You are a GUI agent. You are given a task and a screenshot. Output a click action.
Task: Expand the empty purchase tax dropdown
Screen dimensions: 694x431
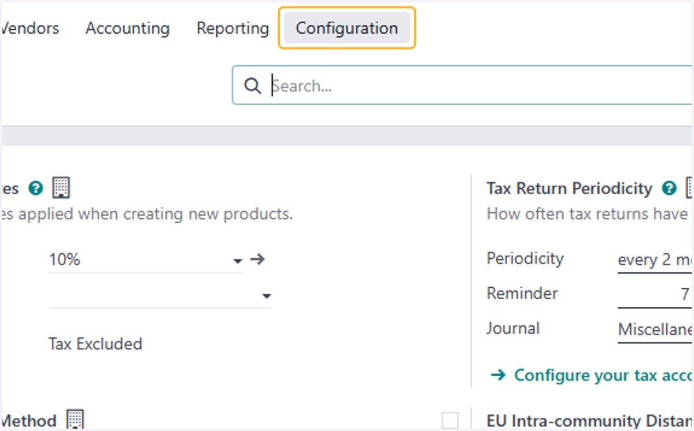[267, 296]
